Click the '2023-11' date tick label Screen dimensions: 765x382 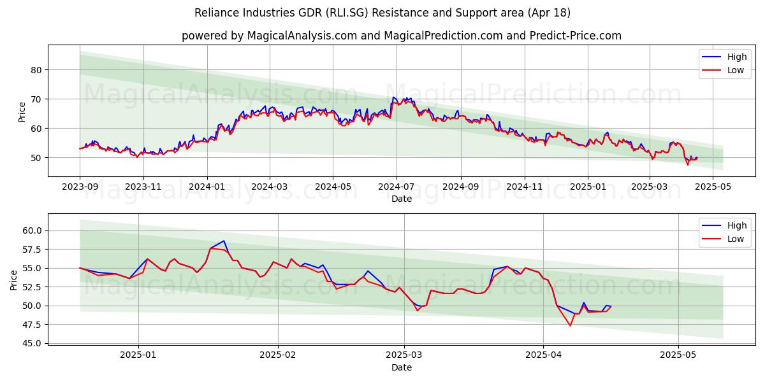tap(143, 188)
